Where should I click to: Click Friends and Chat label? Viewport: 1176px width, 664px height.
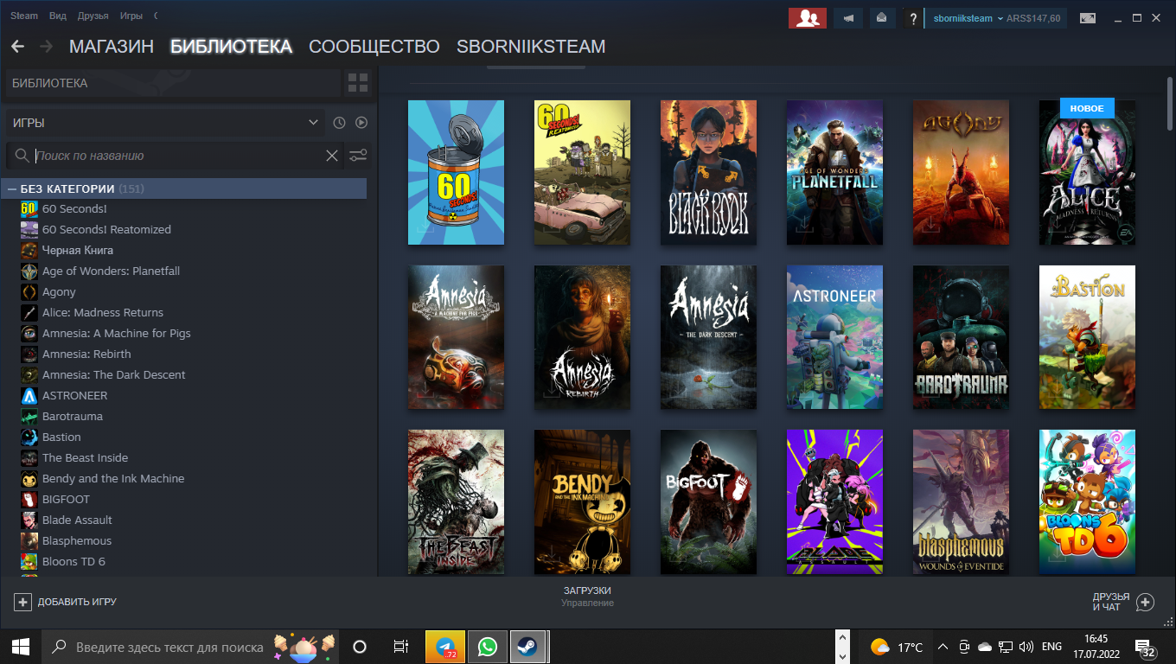coord(1111,602)
